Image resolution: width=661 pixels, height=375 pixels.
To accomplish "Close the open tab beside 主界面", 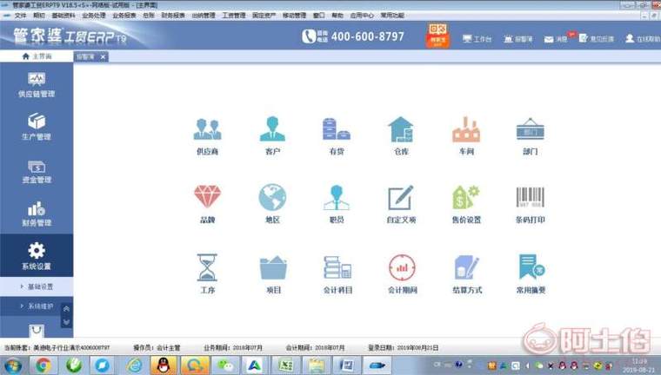I will click(103, 56).
